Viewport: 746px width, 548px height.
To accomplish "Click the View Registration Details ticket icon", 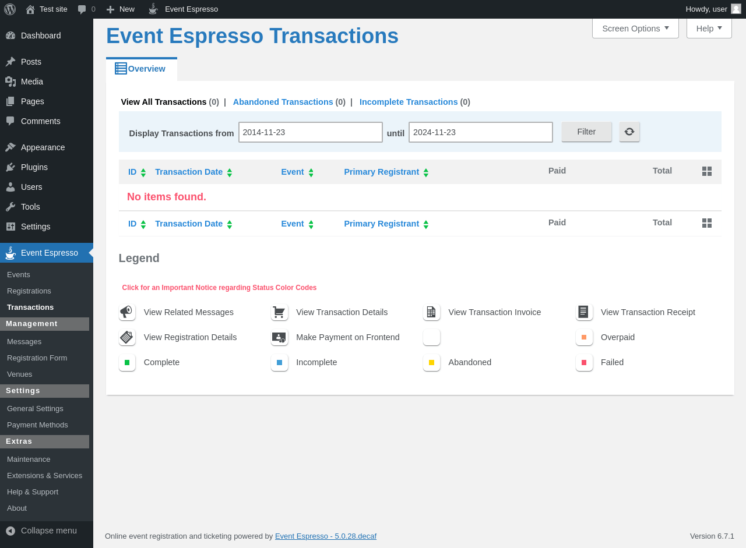I will [127, 337].
